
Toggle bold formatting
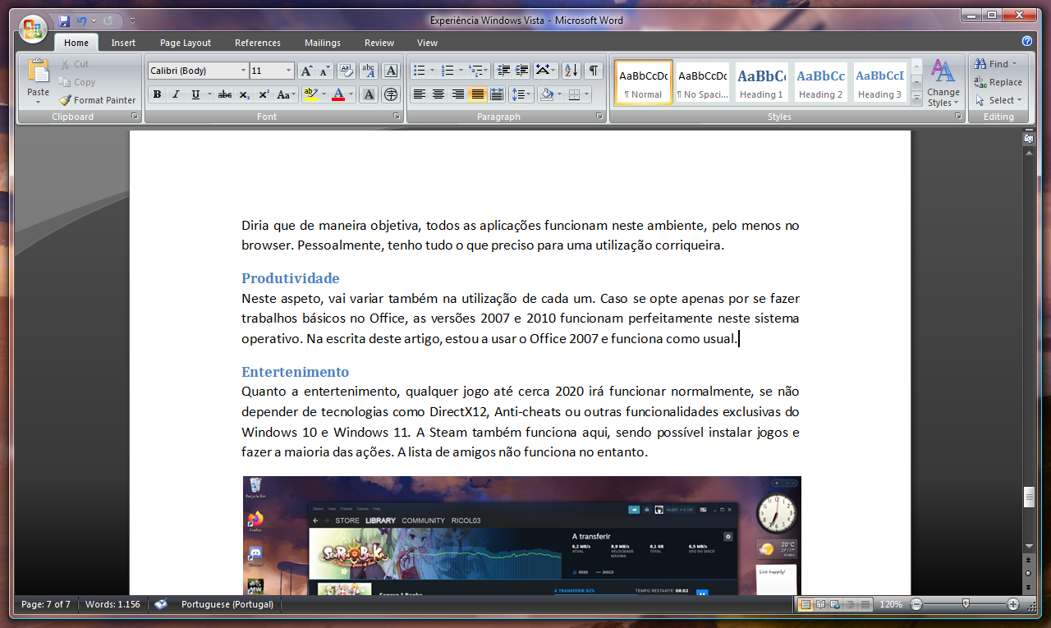click(157, 94)
